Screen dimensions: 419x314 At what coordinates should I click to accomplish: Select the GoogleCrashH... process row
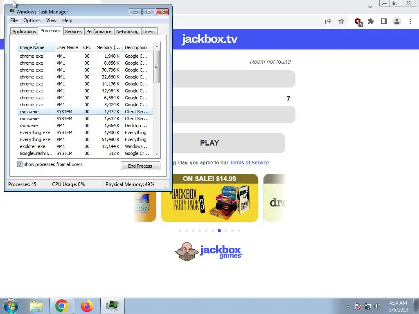pos(85,153)
